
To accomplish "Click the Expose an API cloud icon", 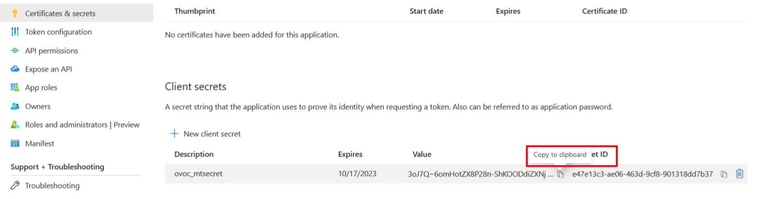I will click(x=15, y=69).
